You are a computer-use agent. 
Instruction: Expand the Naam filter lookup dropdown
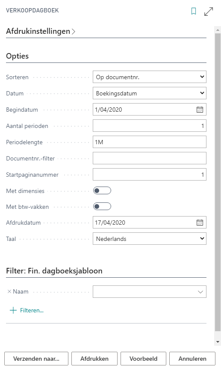pos(200,292)
